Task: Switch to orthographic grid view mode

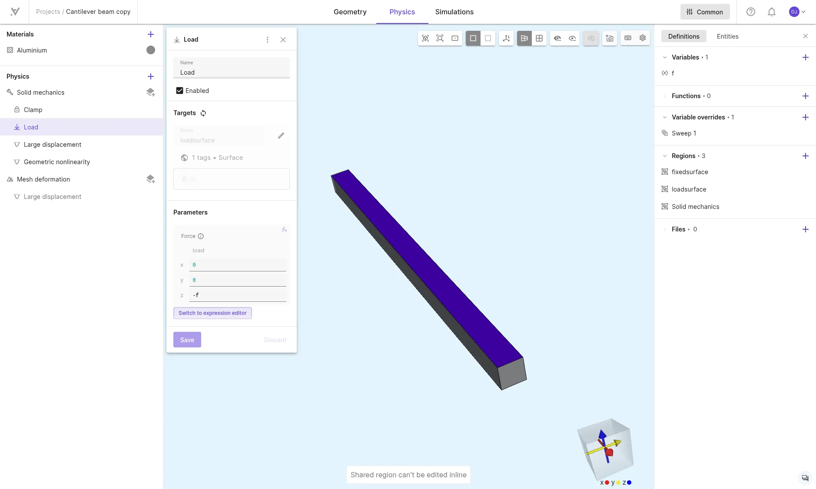Action: point(539,38)
